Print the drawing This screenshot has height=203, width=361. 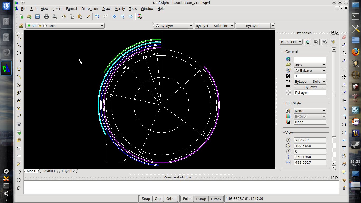(x=47, y=16)
